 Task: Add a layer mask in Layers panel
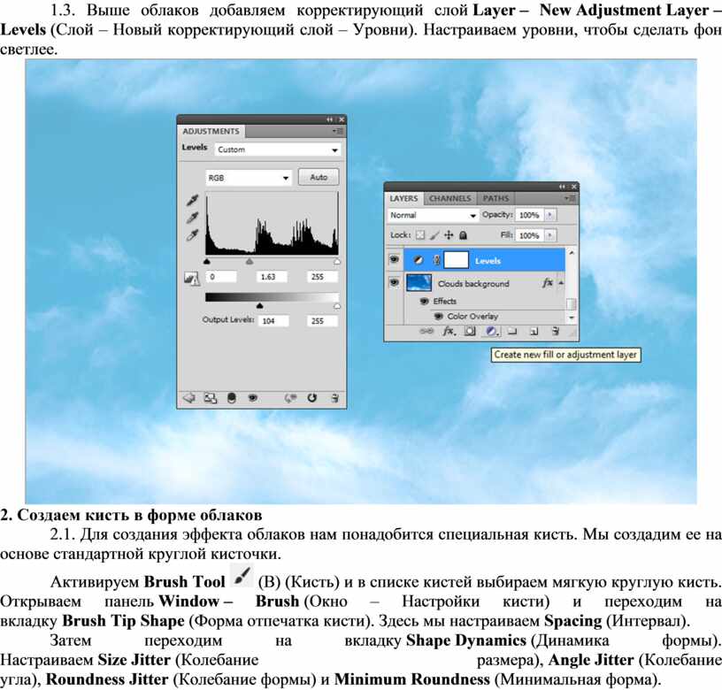[x=470, y=331]
